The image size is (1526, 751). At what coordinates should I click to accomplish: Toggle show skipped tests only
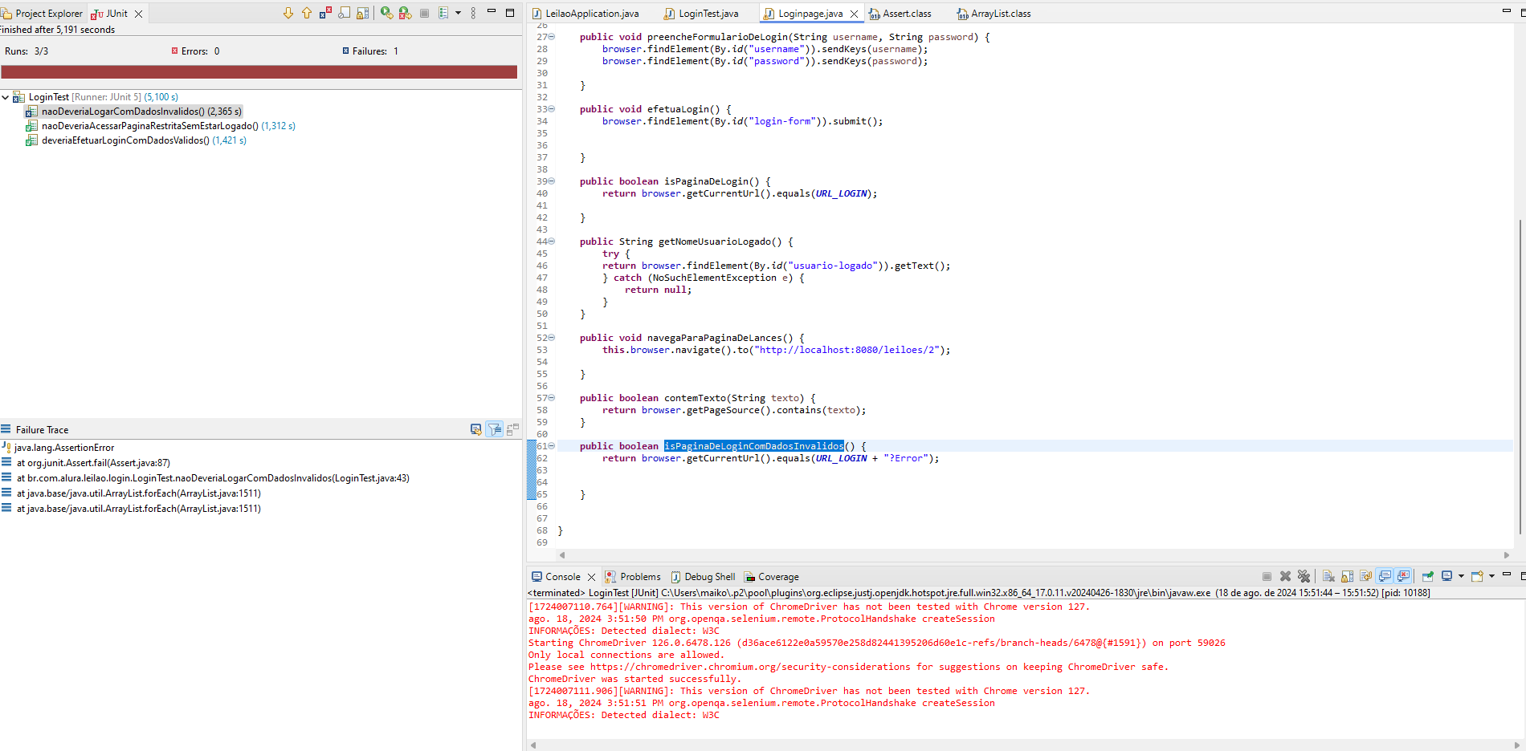344,13
